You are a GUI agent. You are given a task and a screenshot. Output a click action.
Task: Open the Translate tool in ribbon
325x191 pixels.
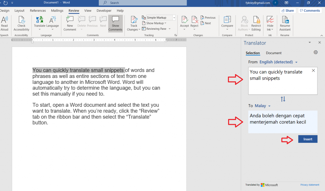click(40, 21)
